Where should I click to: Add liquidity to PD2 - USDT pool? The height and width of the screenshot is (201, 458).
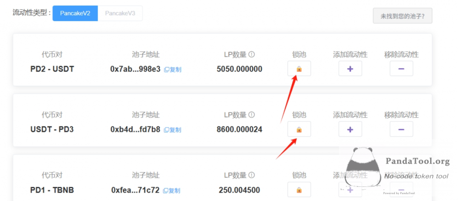[x=350, y=69]
